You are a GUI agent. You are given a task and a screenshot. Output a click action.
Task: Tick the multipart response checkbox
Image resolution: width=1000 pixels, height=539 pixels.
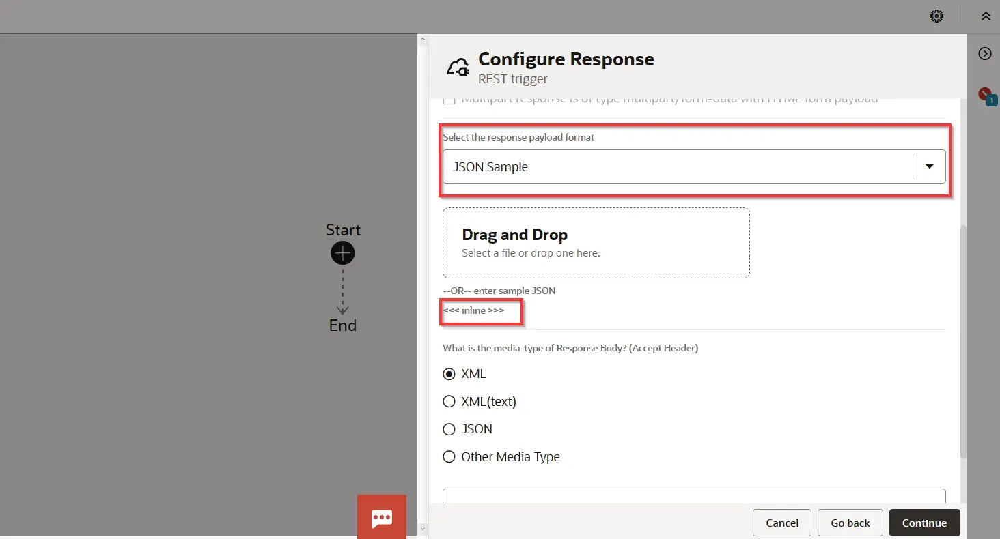449,100
